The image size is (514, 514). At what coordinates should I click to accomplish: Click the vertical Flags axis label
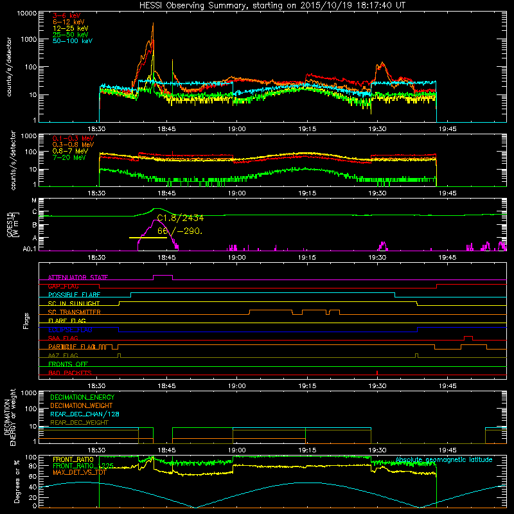tap(26, 321)
